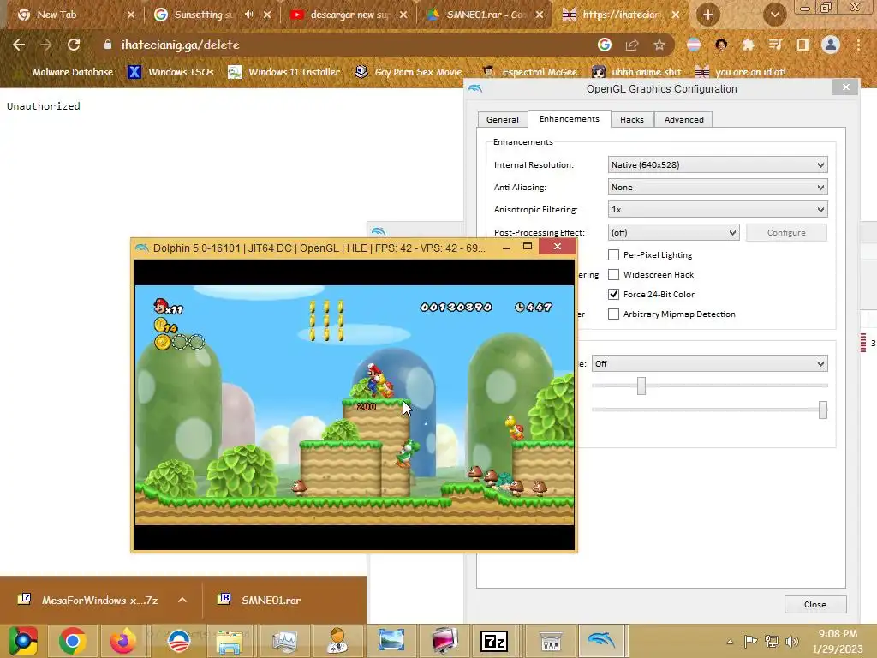Switch to the General tab
Screen dimensions: 877x658
(502, 120)
